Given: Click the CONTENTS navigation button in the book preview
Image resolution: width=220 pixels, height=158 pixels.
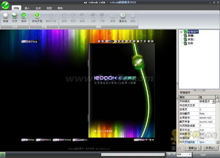Looking at the screenshot, I should [x=44, y=140].
